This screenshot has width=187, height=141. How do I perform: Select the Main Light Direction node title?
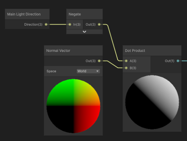point(24,14)
